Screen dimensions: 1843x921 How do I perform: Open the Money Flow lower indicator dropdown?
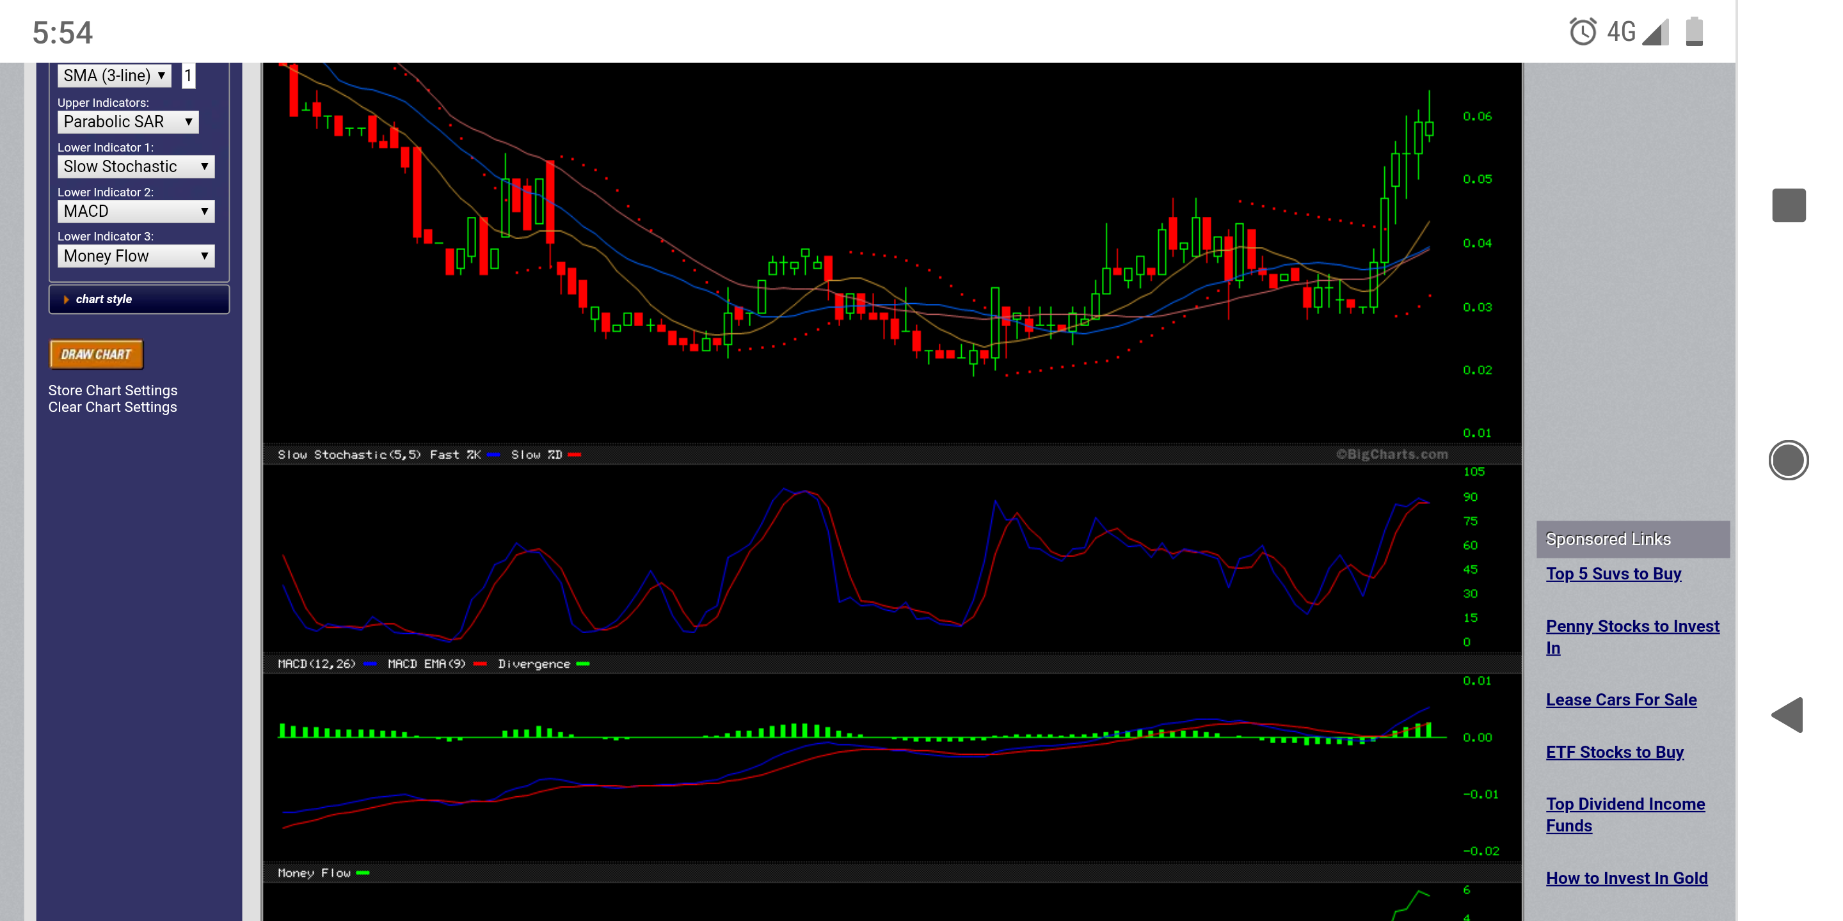click(136, 256)
